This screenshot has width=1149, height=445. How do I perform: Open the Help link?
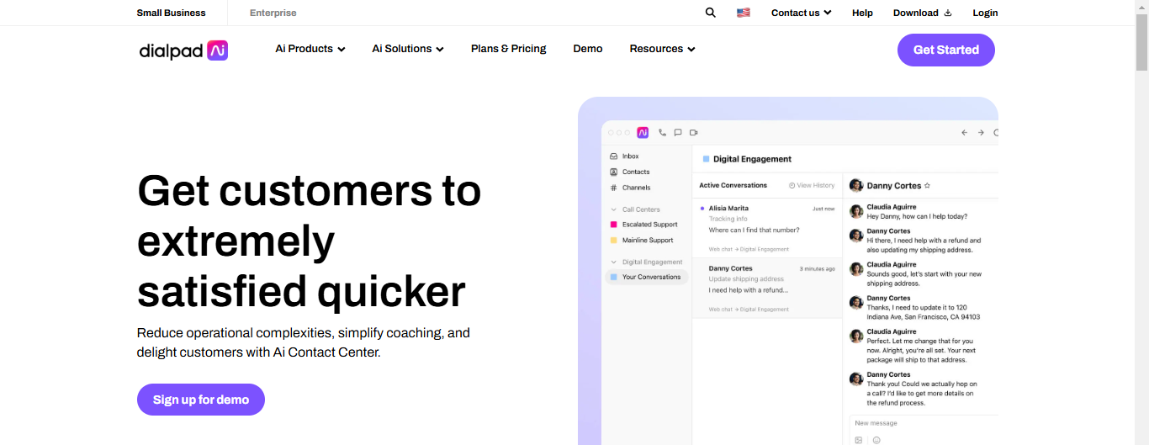(x=862, y=13)
